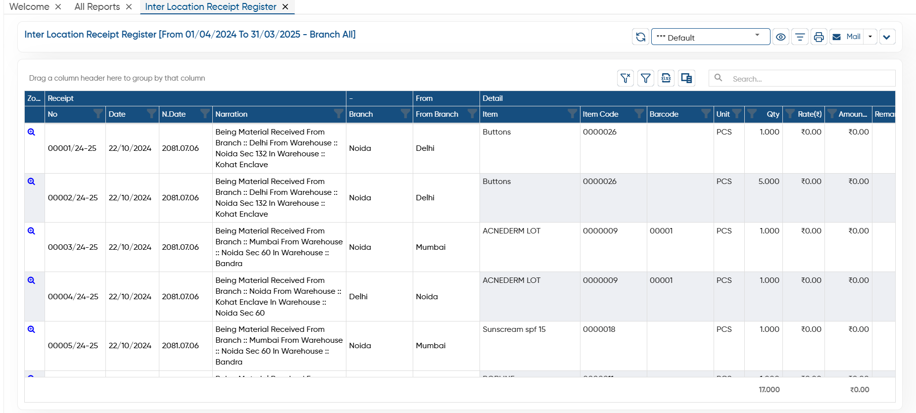The image size is (916, 413).
Task: Select the 17.000 total quantity value
Action: pos(769,390)
